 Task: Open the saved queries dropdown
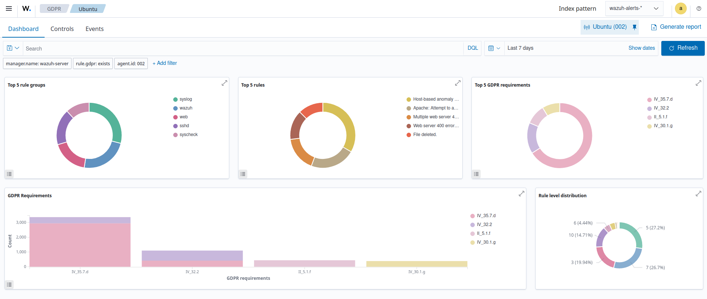(x=13, y=48)
